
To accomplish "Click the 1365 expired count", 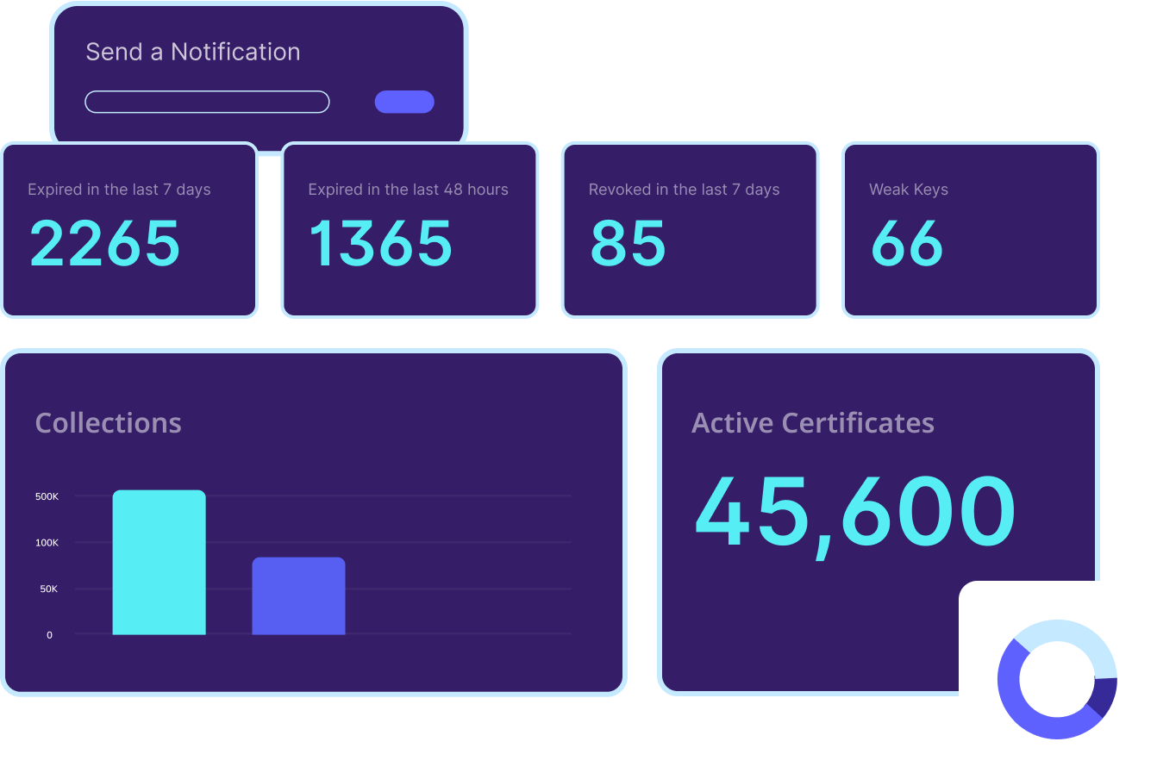I will (380, 243).
